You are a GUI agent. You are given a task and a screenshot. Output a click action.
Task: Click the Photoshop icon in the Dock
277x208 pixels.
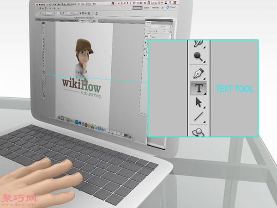[x=77, y=122]
